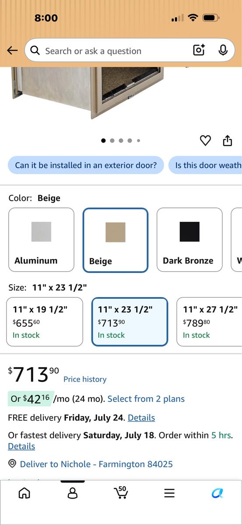Open the Home tab icon
242x525 pixels.
pos(25,493)
